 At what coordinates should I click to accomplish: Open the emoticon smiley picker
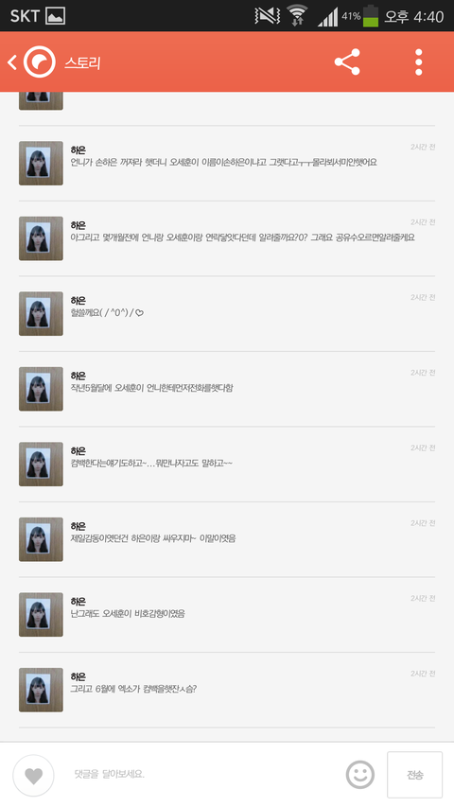pos(359,775)
